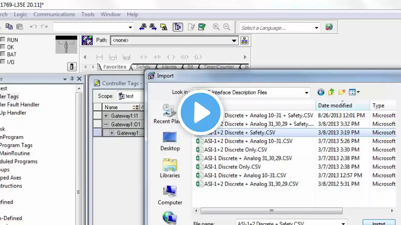The image size is (401, 225).
Task: Click the Verify Routine icon
Action: (x=191, y=27)
